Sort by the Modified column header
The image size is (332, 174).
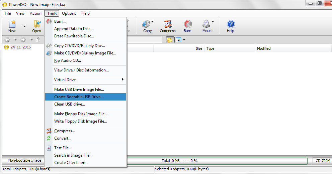[x=293, y=48]
